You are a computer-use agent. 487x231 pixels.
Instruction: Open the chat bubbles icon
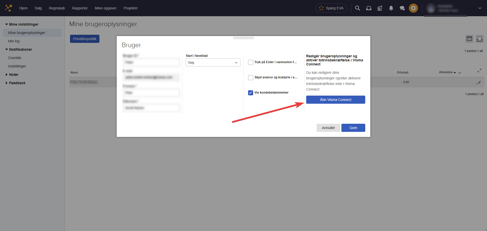(x=402, y=8)
